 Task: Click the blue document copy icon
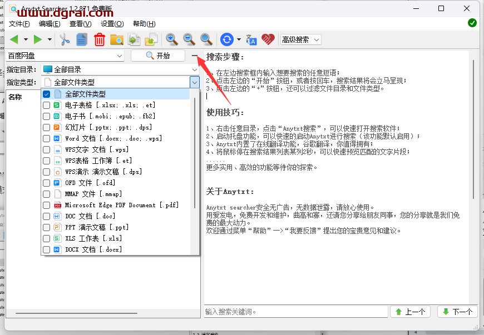pos(82,39)
